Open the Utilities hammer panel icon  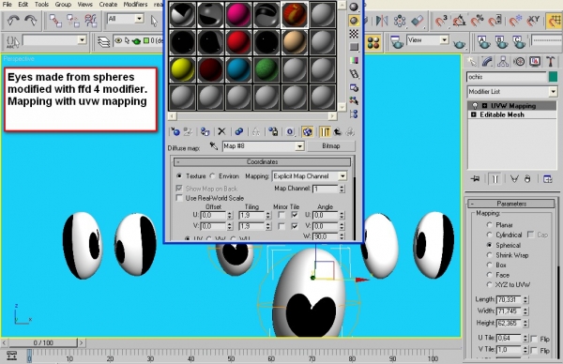pos(551,62)
